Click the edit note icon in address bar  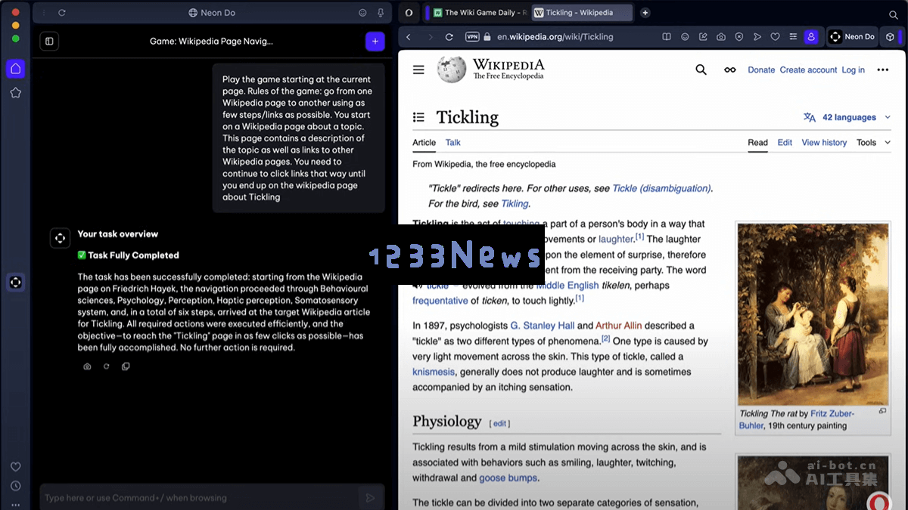pyautogui.click(x=703, y=36)
